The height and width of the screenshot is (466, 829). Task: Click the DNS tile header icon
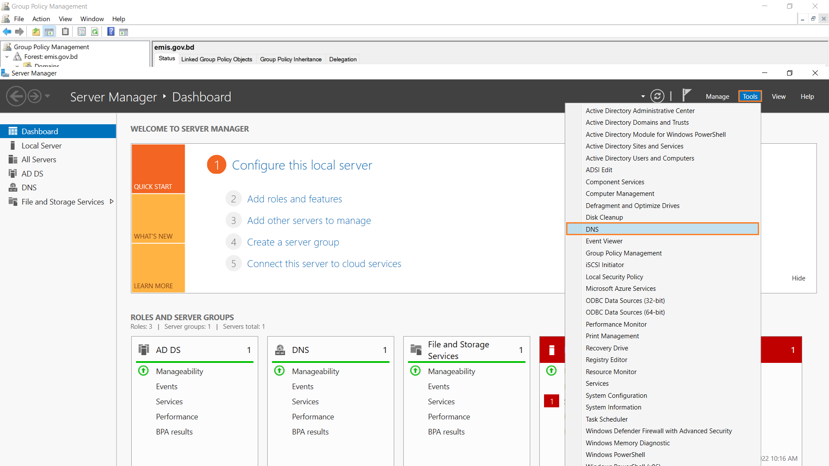[x=280, y=349]
